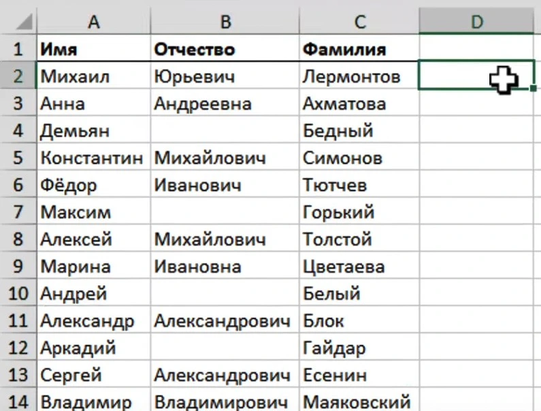
Task: Select the empty patronymic cell next to Демьян
Action: point(224,131)
